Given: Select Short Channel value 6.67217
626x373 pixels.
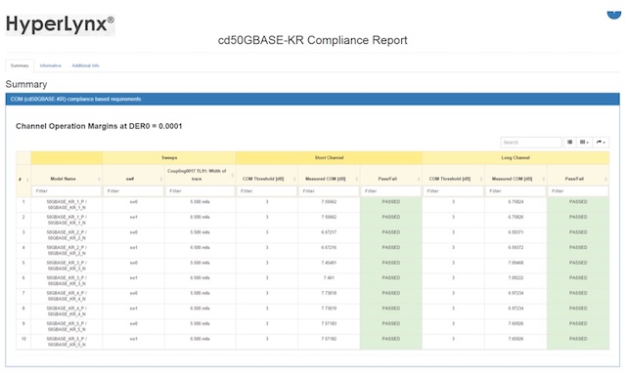Looking at the screenshot, I should [x=329, y=232].
